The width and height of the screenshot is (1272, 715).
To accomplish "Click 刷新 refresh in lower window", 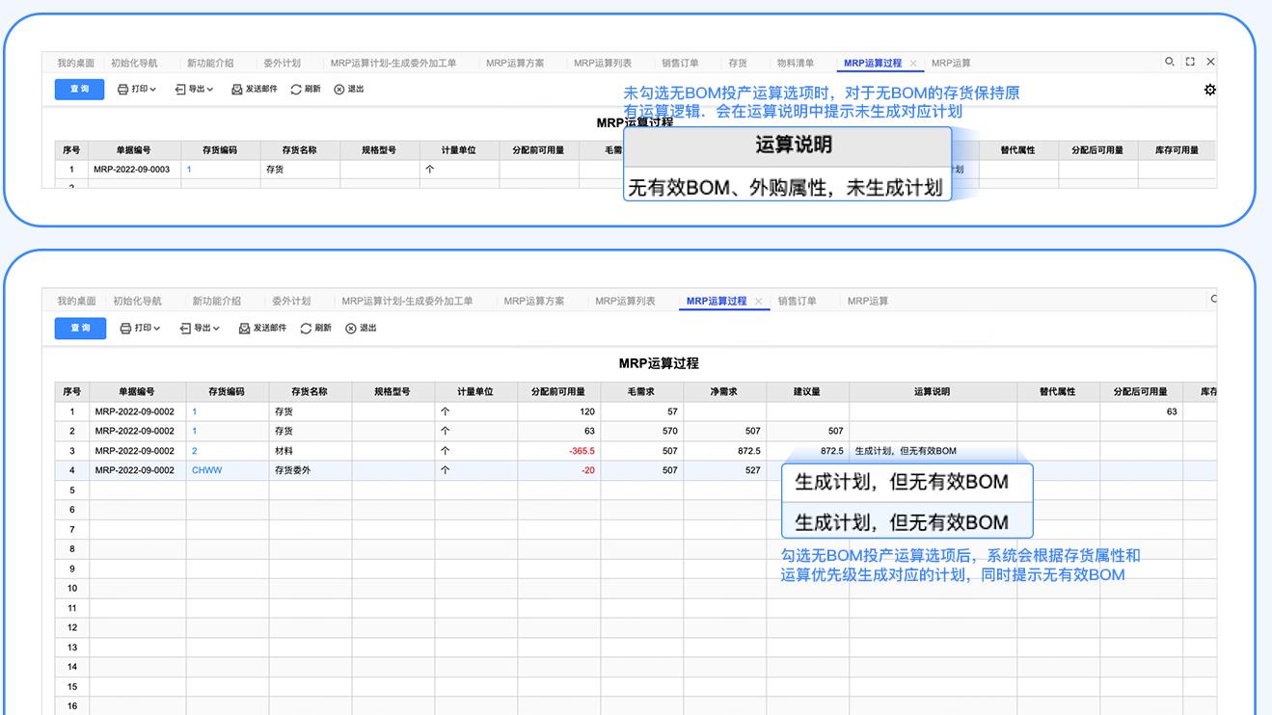I will pyautogui.click(x=315, y=328).
